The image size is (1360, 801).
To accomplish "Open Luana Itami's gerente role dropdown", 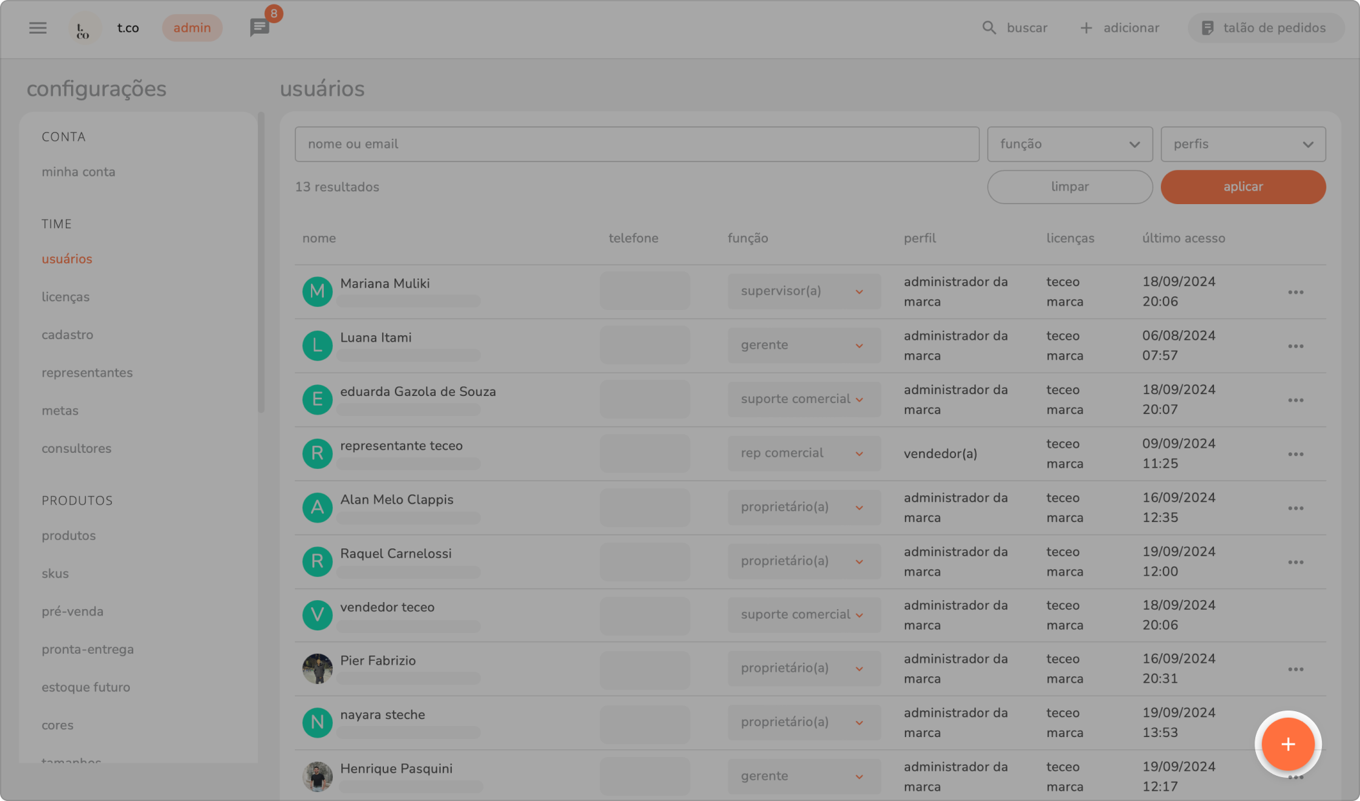I will (803, 346).
